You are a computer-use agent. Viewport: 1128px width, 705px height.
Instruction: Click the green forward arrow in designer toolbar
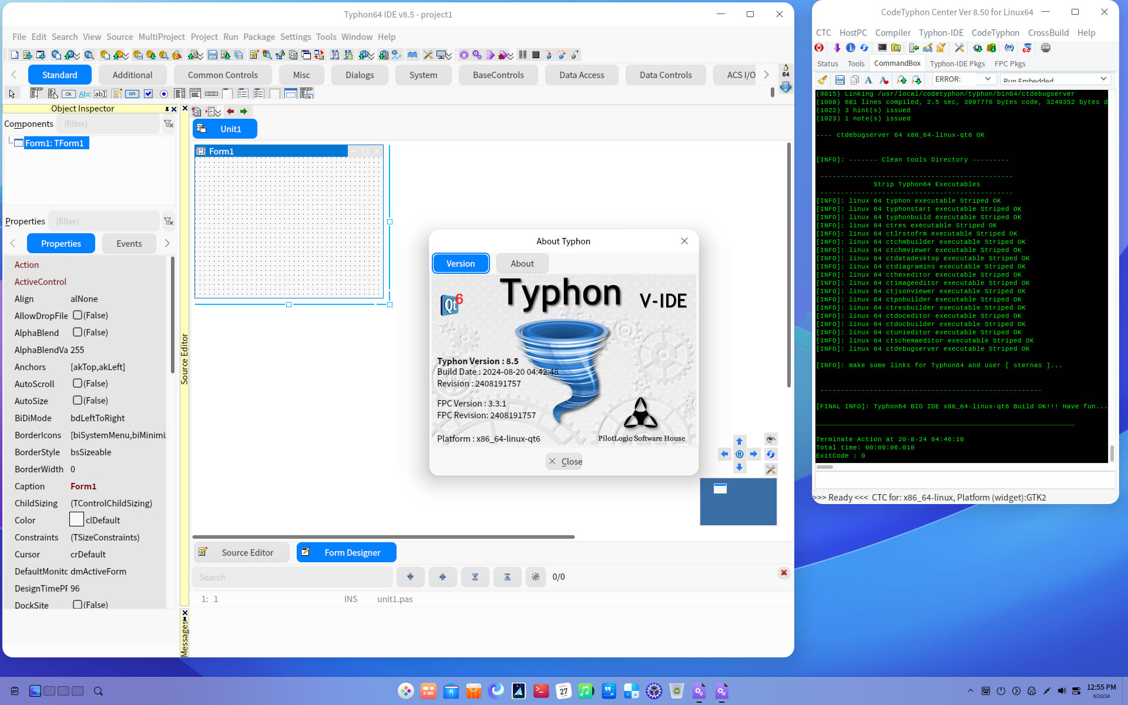243,111
